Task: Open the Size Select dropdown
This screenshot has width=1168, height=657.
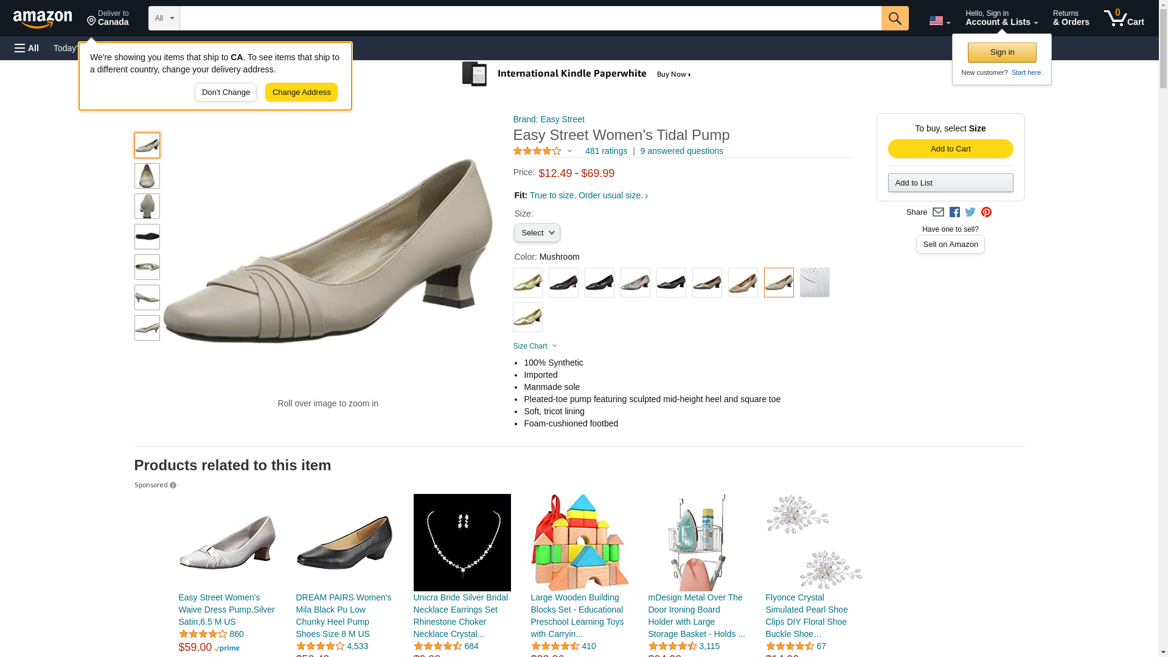Action: [x=537, y=233]
